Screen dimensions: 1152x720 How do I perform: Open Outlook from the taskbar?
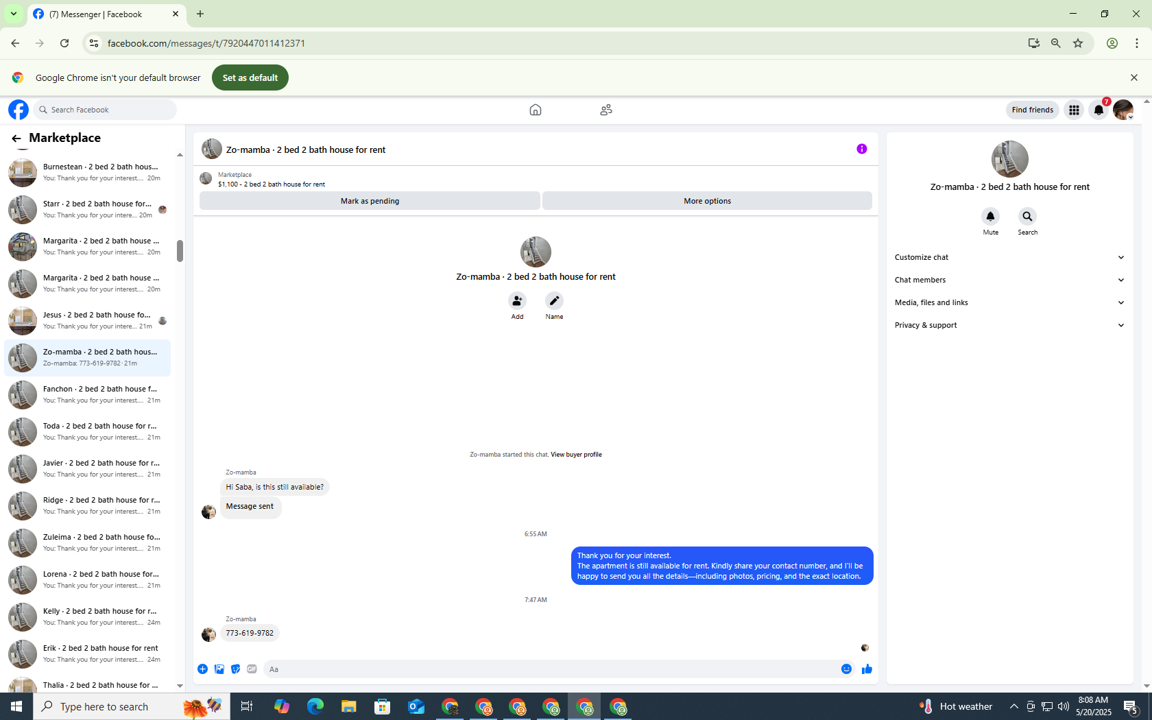tap(416, 706)
